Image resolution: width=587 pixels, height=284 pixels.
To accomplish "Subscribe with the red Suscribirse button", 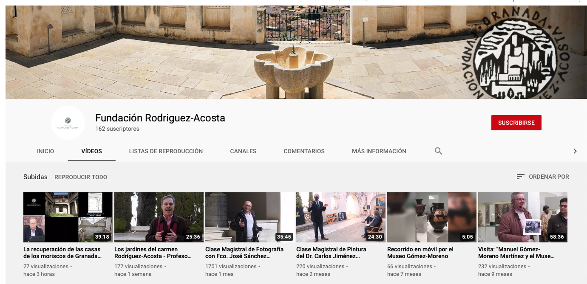I will [516, 123].
